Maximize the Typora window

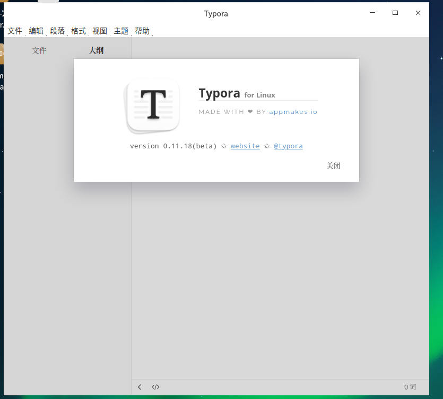pyautogui.click(x=395, y=13)
